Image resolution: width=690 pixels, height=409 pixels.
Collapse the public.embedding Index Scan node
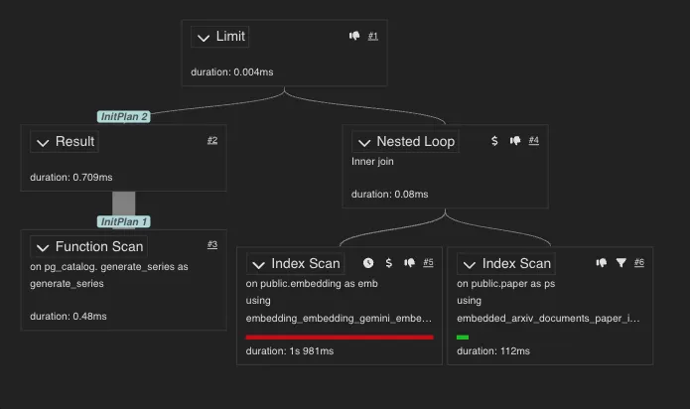point(259,264)
